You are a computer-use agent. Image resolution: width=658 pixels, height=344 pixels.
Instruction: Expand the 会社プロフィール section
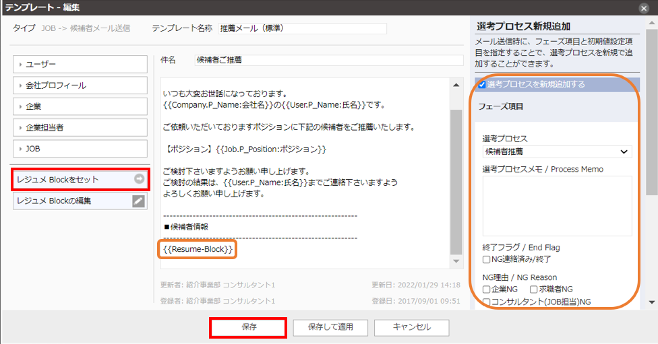click(x=80, y=85)
